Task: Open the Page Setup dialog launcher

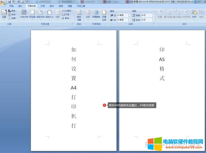Action: tap(73, 24)
